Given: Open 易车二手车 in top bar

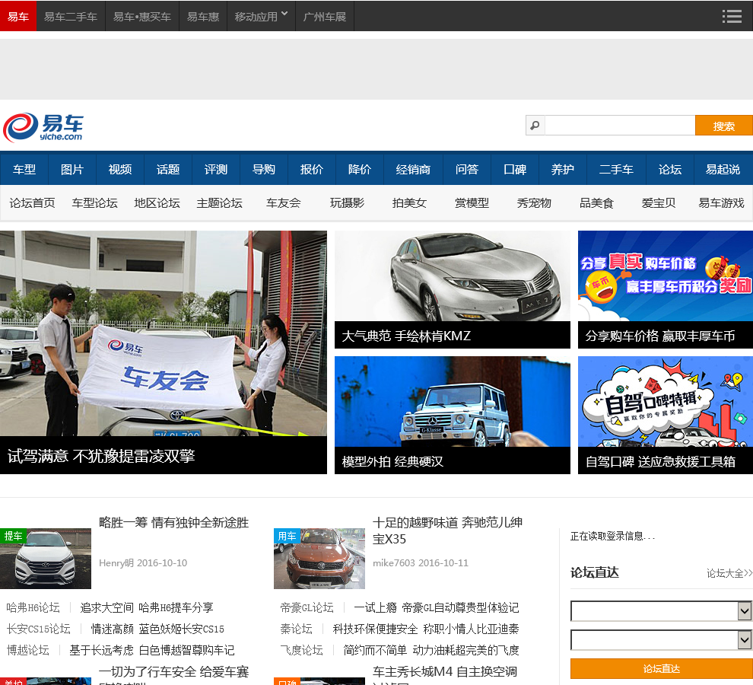Looking at the screenshot, I should click(71, 16).
